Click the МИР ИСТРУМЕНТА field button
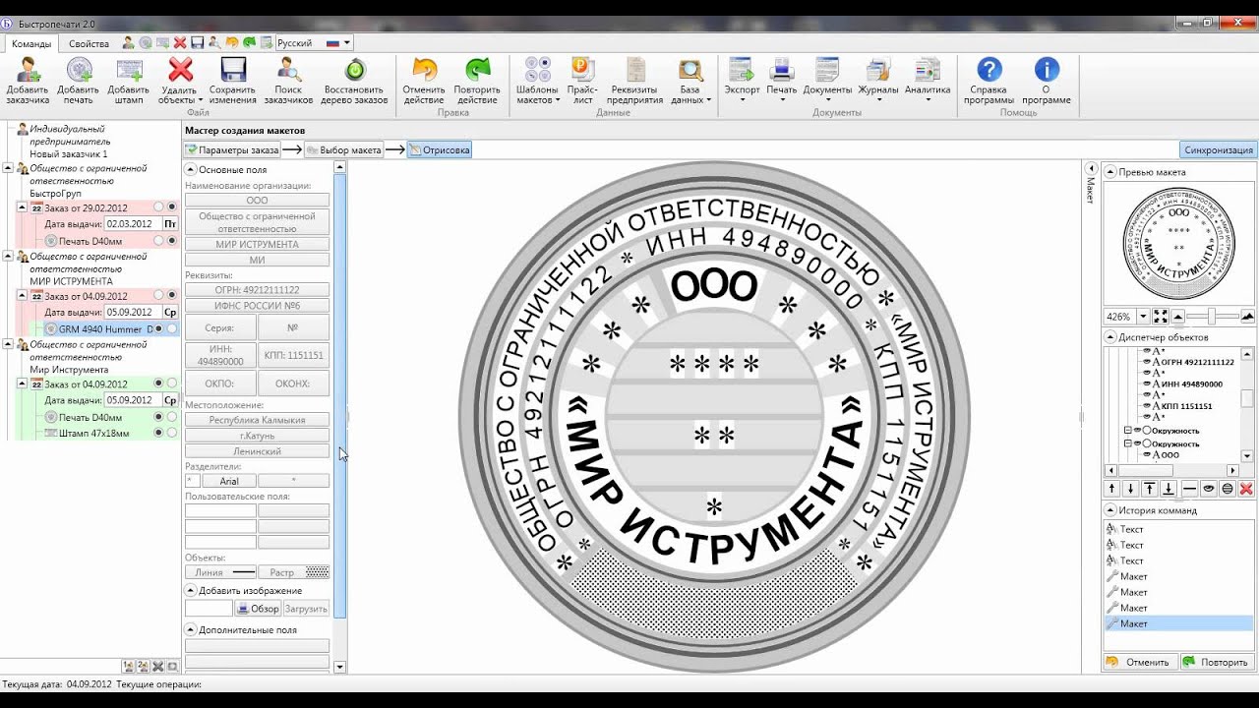 coord(257,244)
